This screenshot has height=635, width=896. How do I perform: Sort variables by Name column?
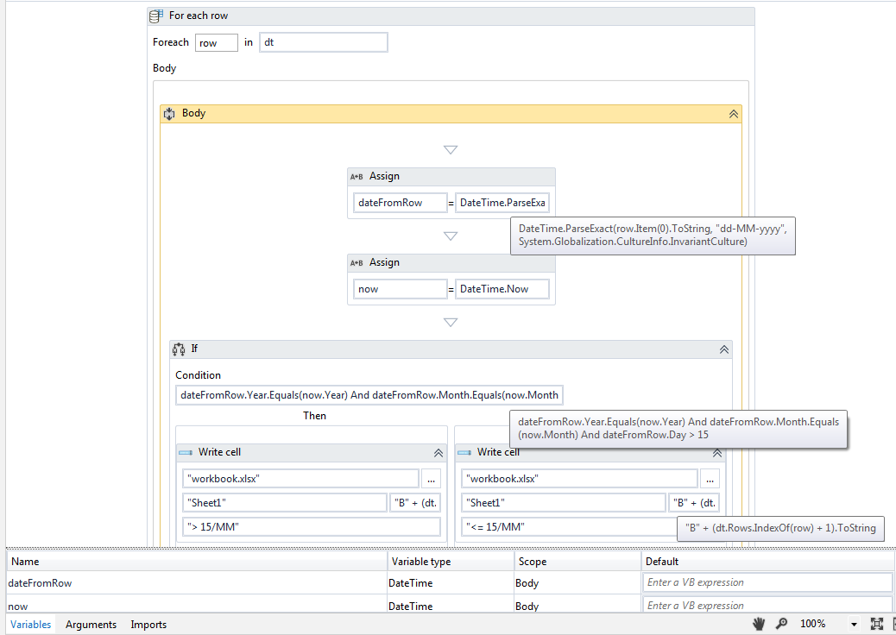(x=197, y=562)
